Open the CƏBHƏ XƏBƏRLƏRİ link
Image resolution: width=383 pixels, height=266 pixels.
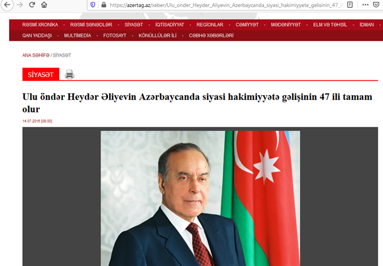tap(211, 36)
